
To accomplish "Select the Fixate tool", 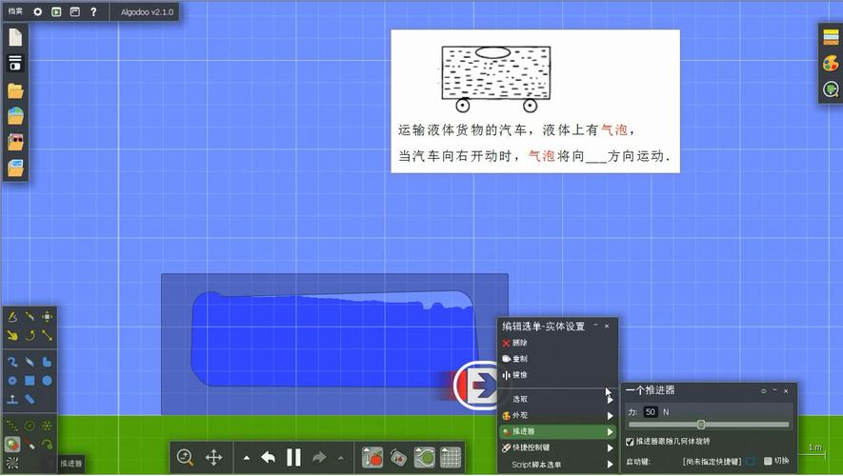I will pos(30,426).
